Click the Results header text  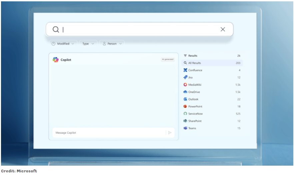(x=193, y=56)
